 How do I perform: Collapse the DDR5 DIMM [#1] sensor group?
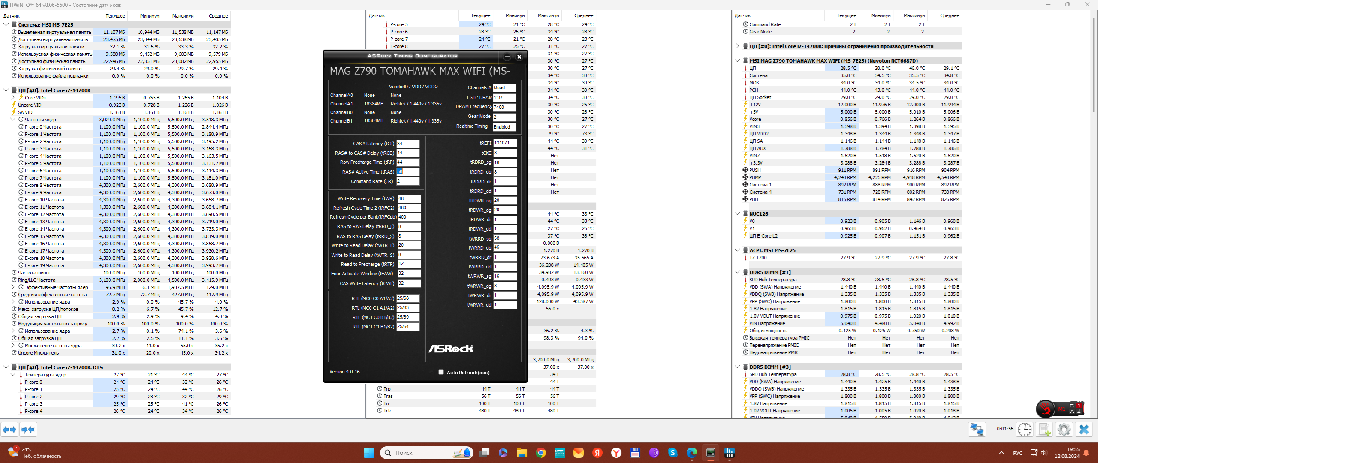(x=738, y=272)
